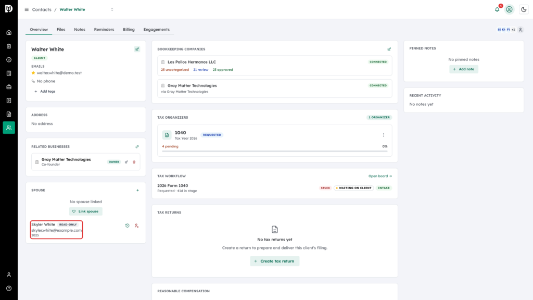Click Add tags button
Image resolution: width=533 pixels, height=300 pixels.
tap(45, 92)
